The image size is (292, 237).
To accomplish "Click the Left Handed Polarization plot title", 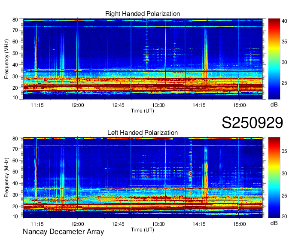I will (x=143, y=133).
